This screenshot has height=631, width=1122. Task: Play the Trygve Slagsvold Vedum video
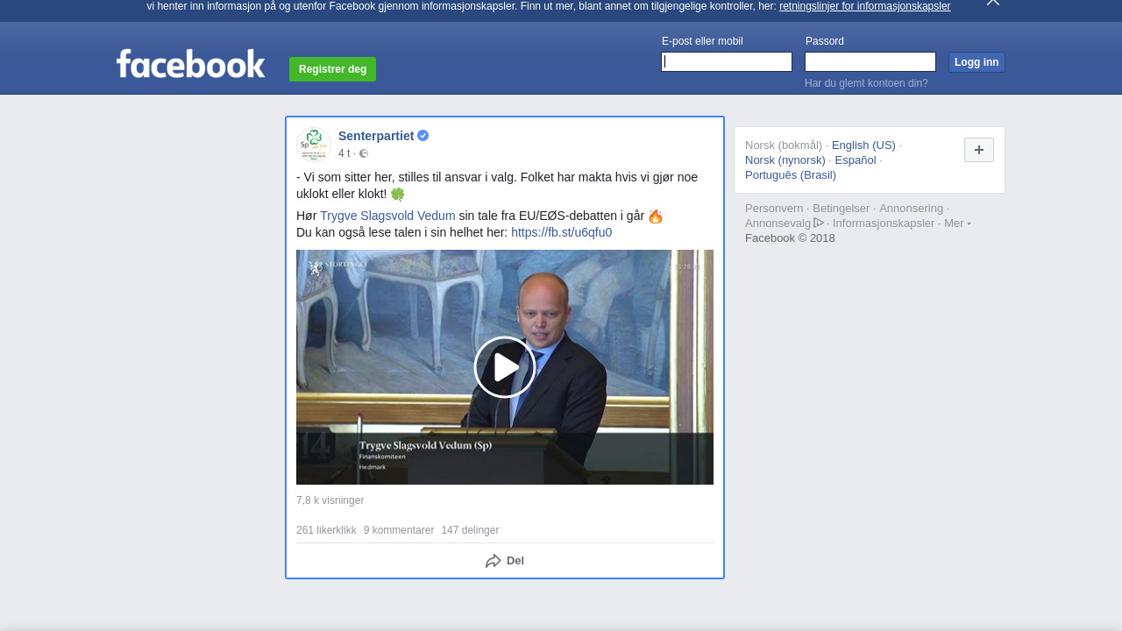coord(505,367)
